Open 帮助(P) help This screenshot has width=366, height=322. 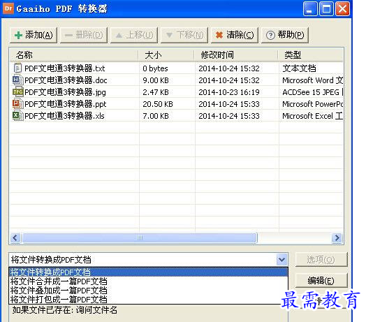click(285, 35)
